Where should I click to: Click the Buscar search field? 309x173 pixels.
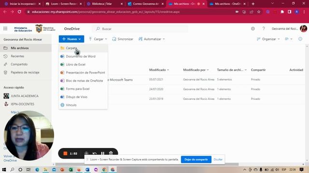point(140,29)
